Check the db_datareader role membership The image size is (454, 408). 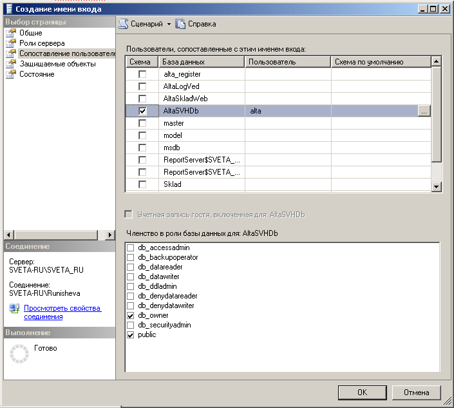(x=131, y=267)
